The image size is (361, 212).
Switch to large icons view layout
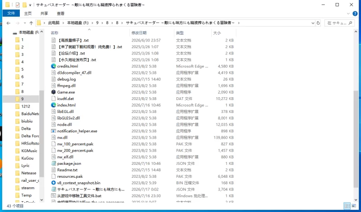(x=354, y=206)
